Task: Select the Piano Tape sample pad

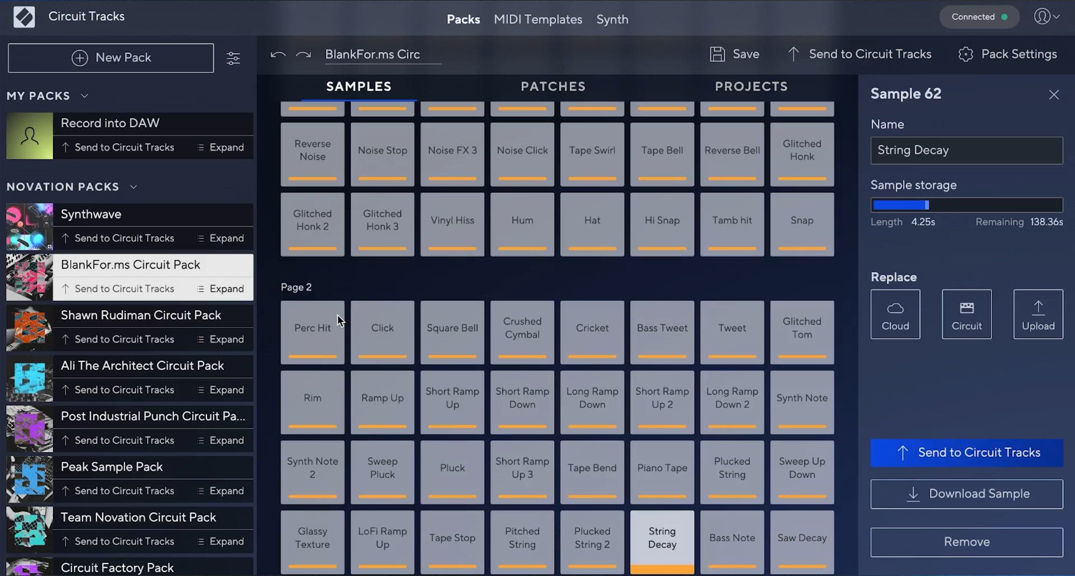Action: (x=662, y=472)
